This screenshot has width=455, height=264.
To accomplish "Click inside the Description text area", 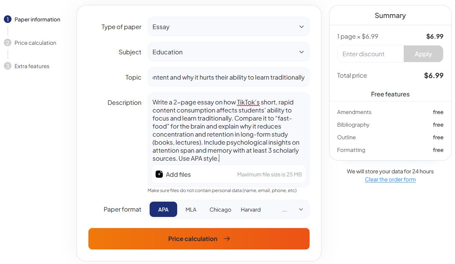I will [x=228, y=130].
